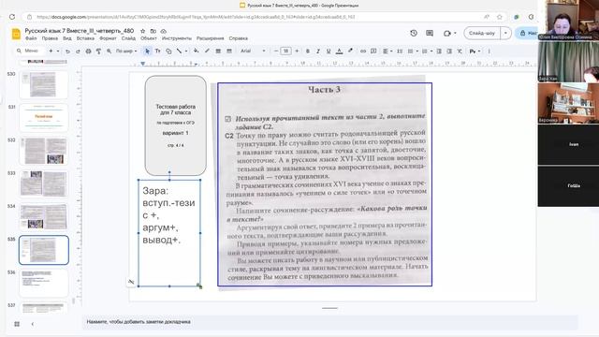Screen dimensions: 599x337
Task: Open the Вставка menu
Action: 85,38
